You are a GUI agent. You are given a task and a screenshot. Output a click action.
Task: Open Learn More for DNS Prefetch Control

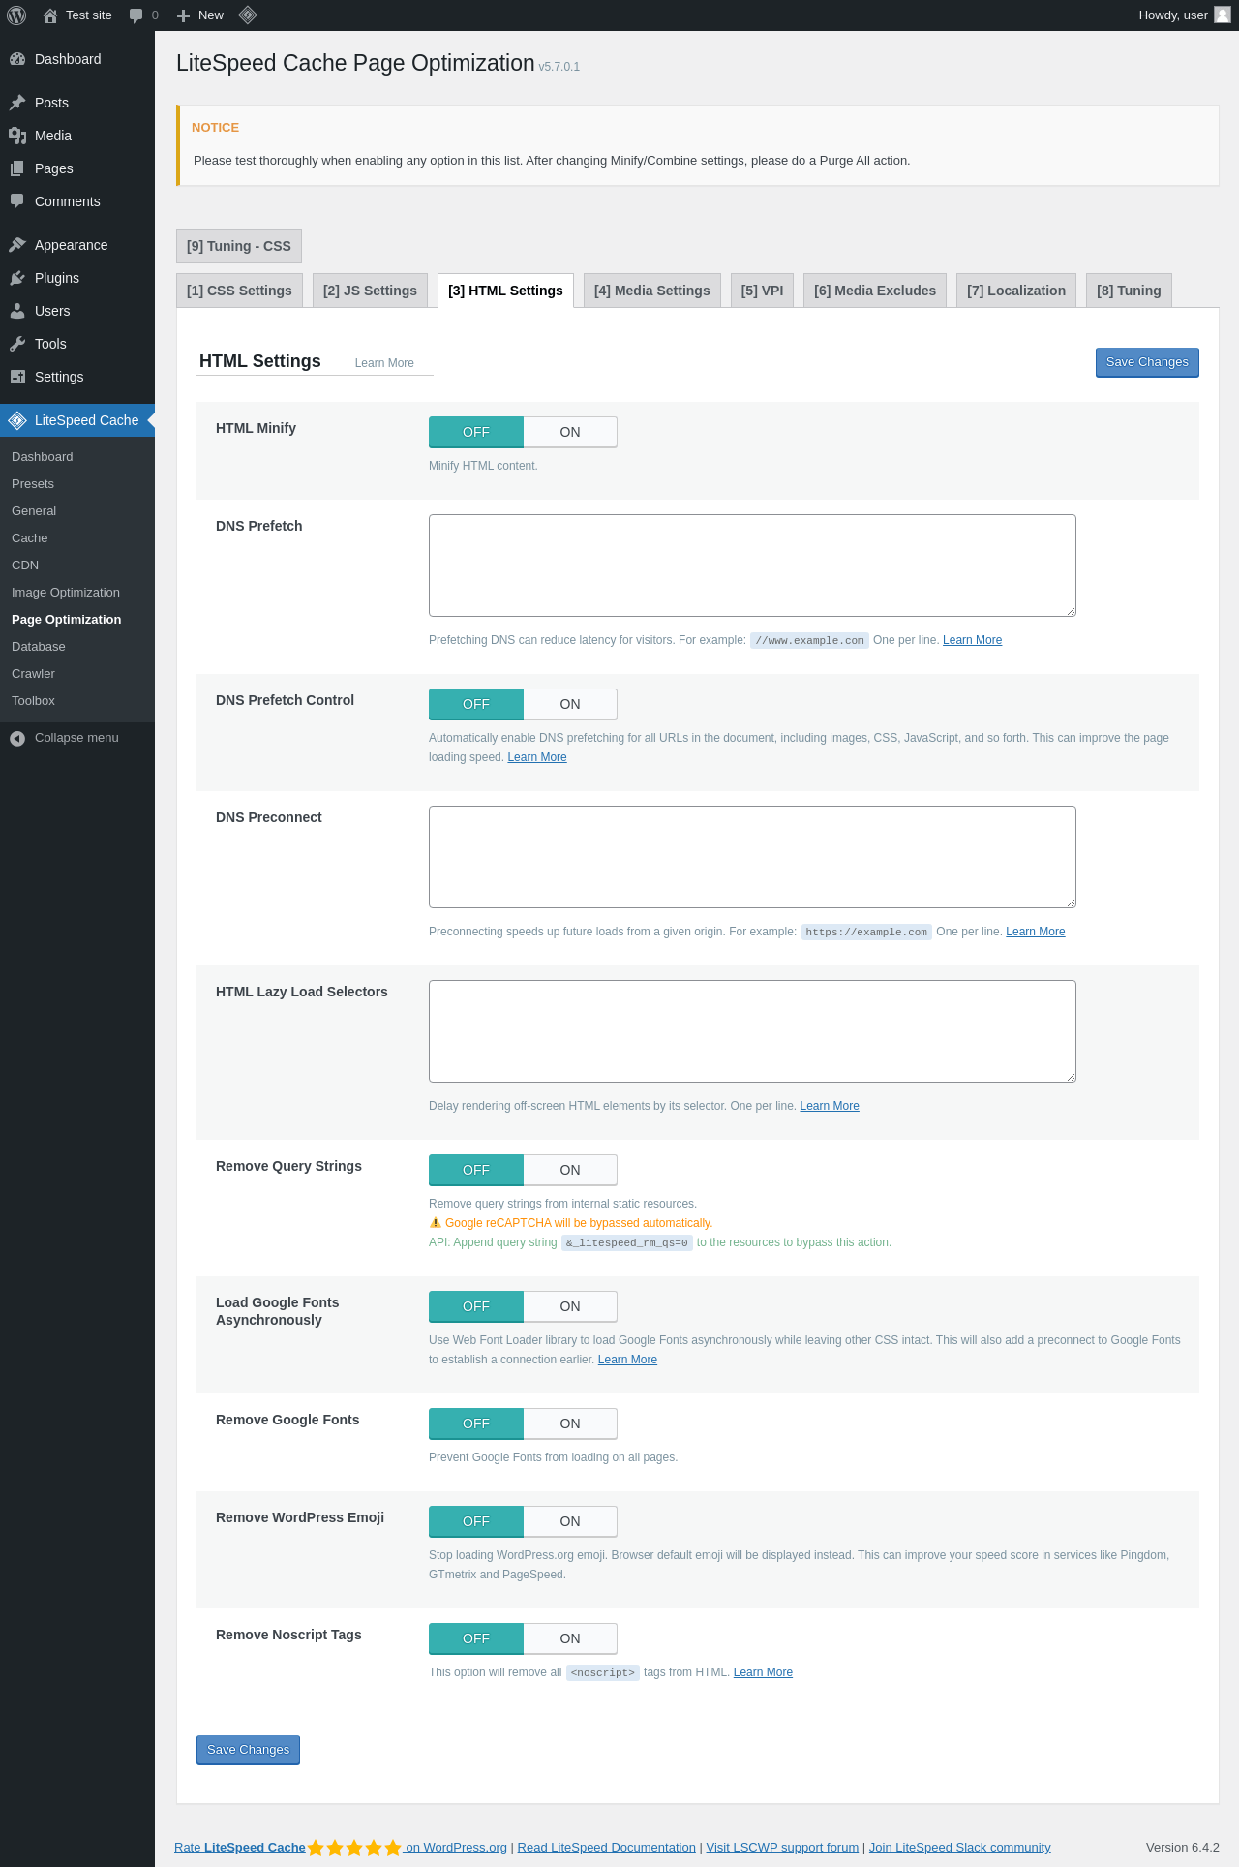pyautogui.click(x=537, y=757)
